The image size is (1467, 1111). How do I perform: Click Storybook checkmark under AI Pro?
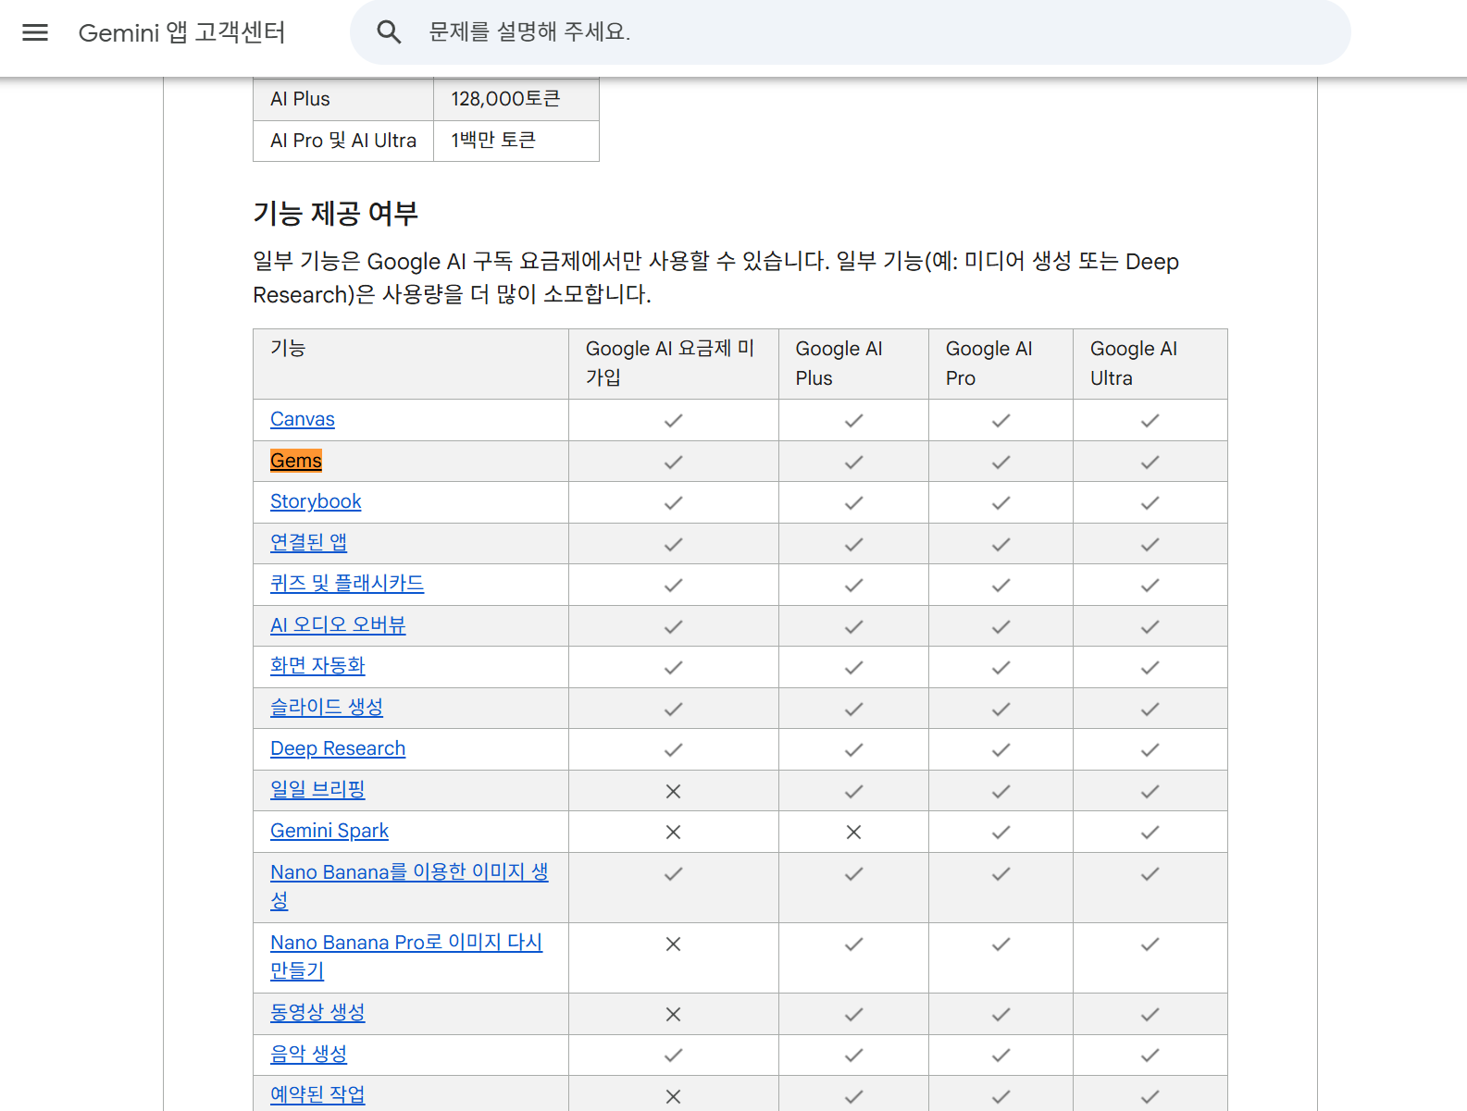point(1001,503)
